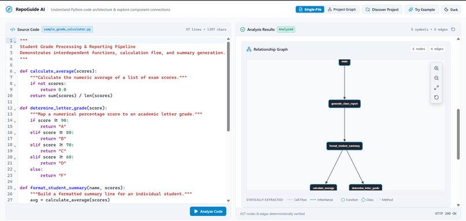466x221 pixels.
Task: Fit the graph to view
Action: pos(437,88)
